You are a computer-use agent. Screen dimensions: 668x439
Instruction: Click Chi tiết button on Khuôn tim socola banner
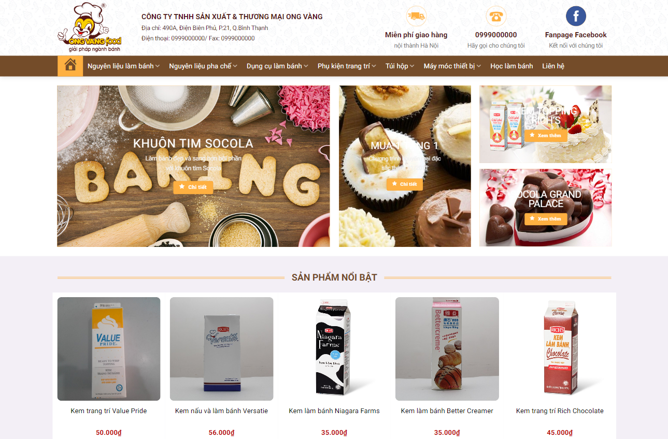point(193,187)
